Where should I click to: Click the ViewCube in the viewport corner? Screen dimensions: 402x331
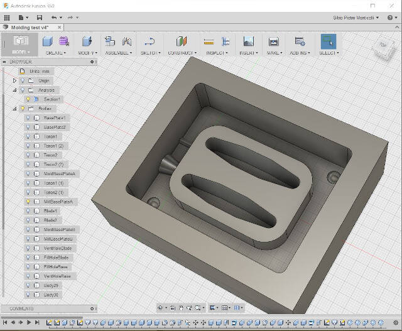(384, 48)
